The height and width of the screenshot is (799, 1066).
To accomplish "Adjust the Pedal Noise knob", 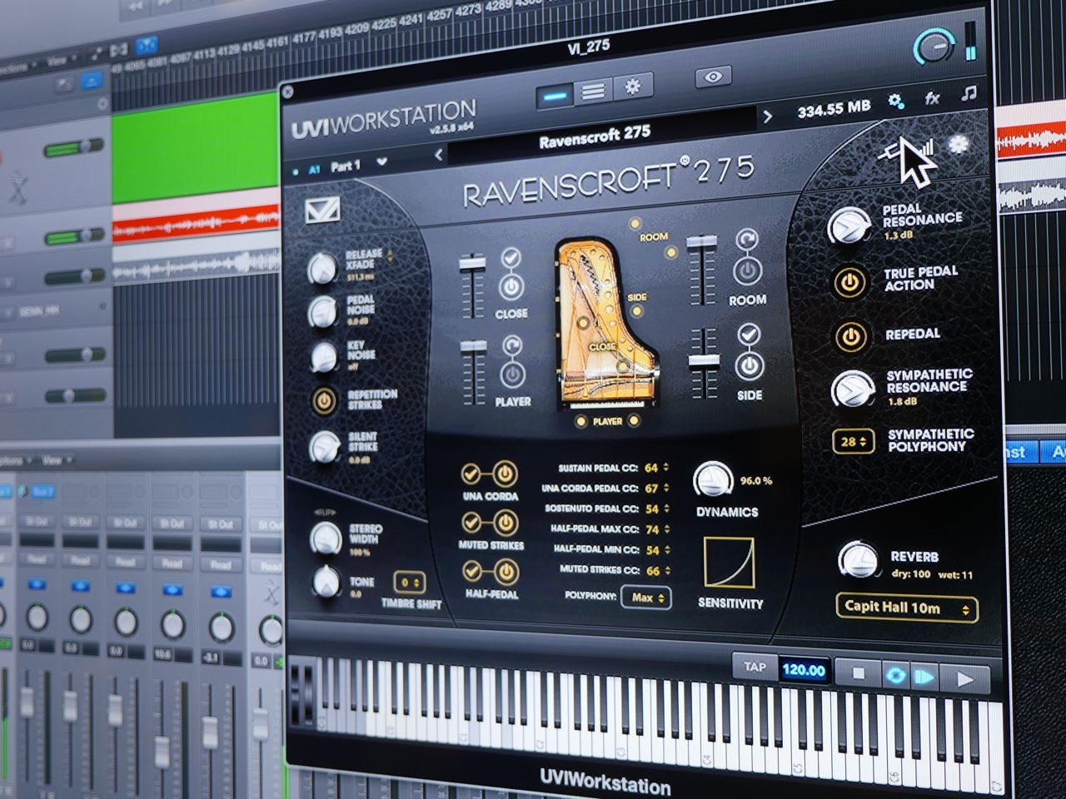I will tap(321, 311).
